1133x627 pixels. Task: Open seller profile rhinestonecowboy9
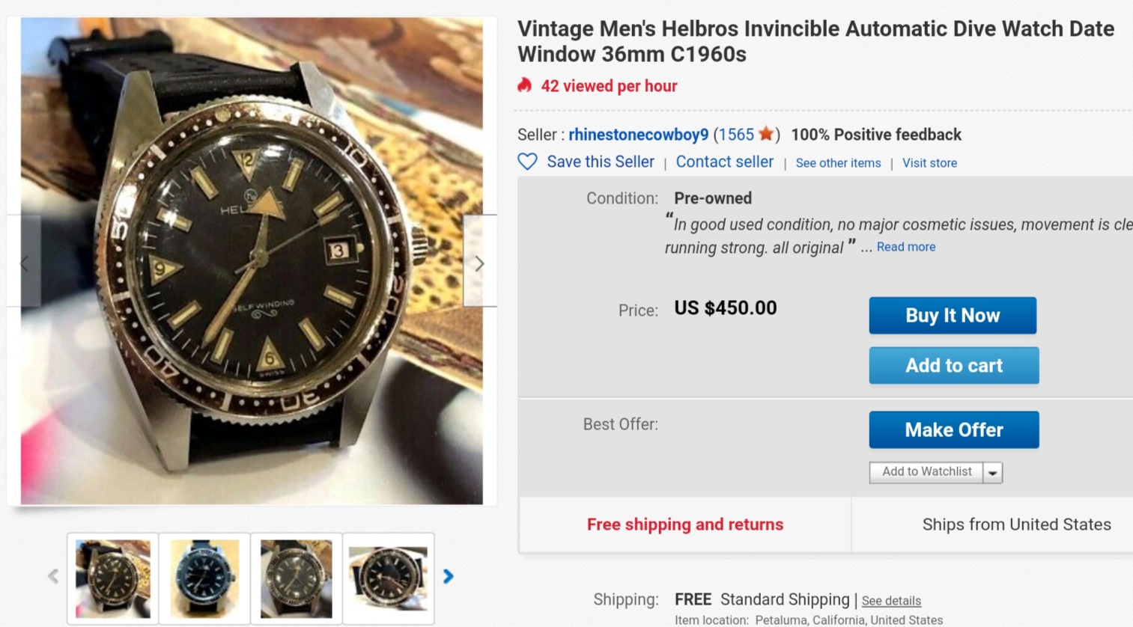pyautogui.click(x=638, y=135)
